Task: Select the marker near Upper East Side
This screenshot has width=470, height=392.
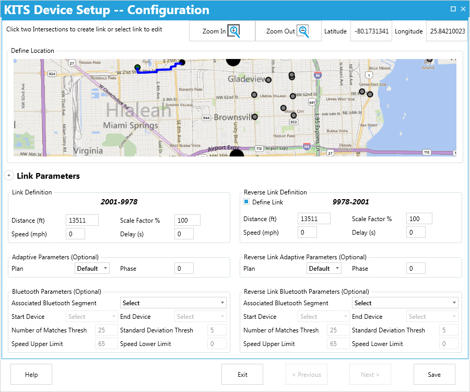Action: pyautogui.click(x=362, y=90)
